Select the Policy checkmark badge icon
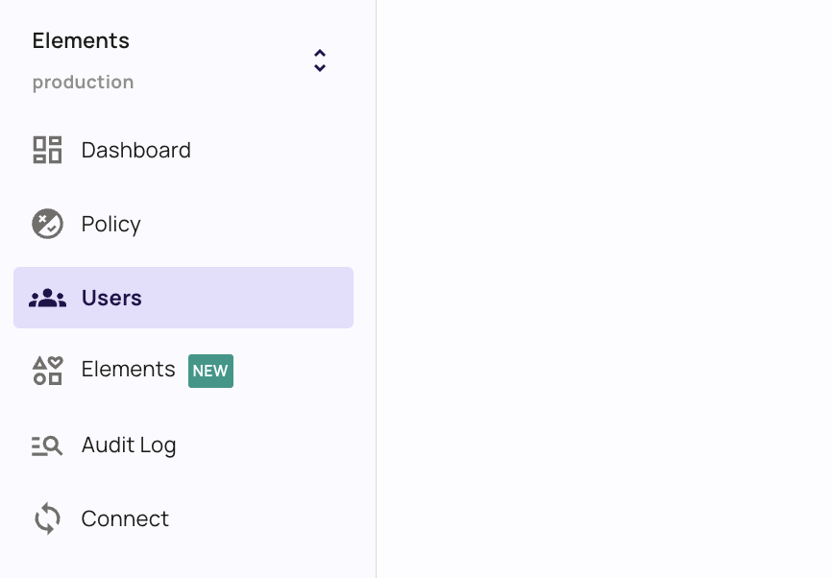The height and width of the screenshot is (578, 832). pyautogui.click(x=50, y=228)
